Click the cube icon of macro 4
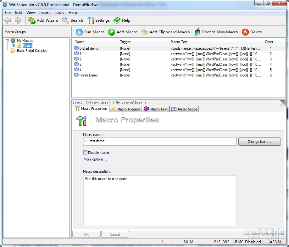The height and width of the screenshot is (247, 289). click(76, 70)
